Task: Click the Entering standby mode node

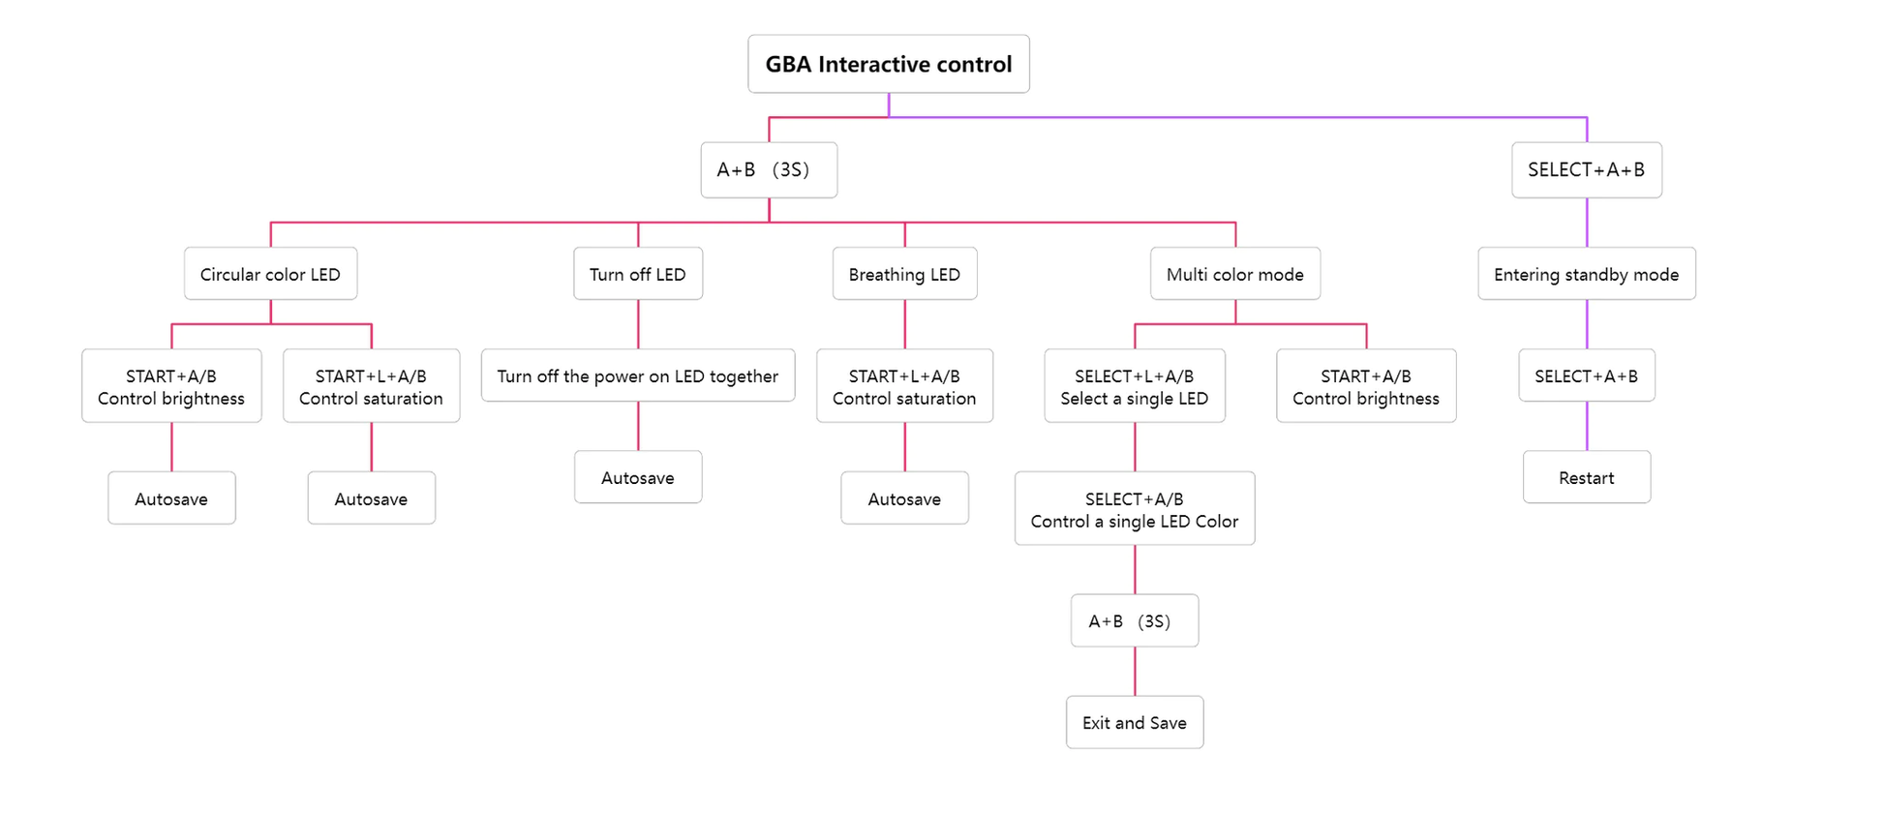Action: point(1586,274)
